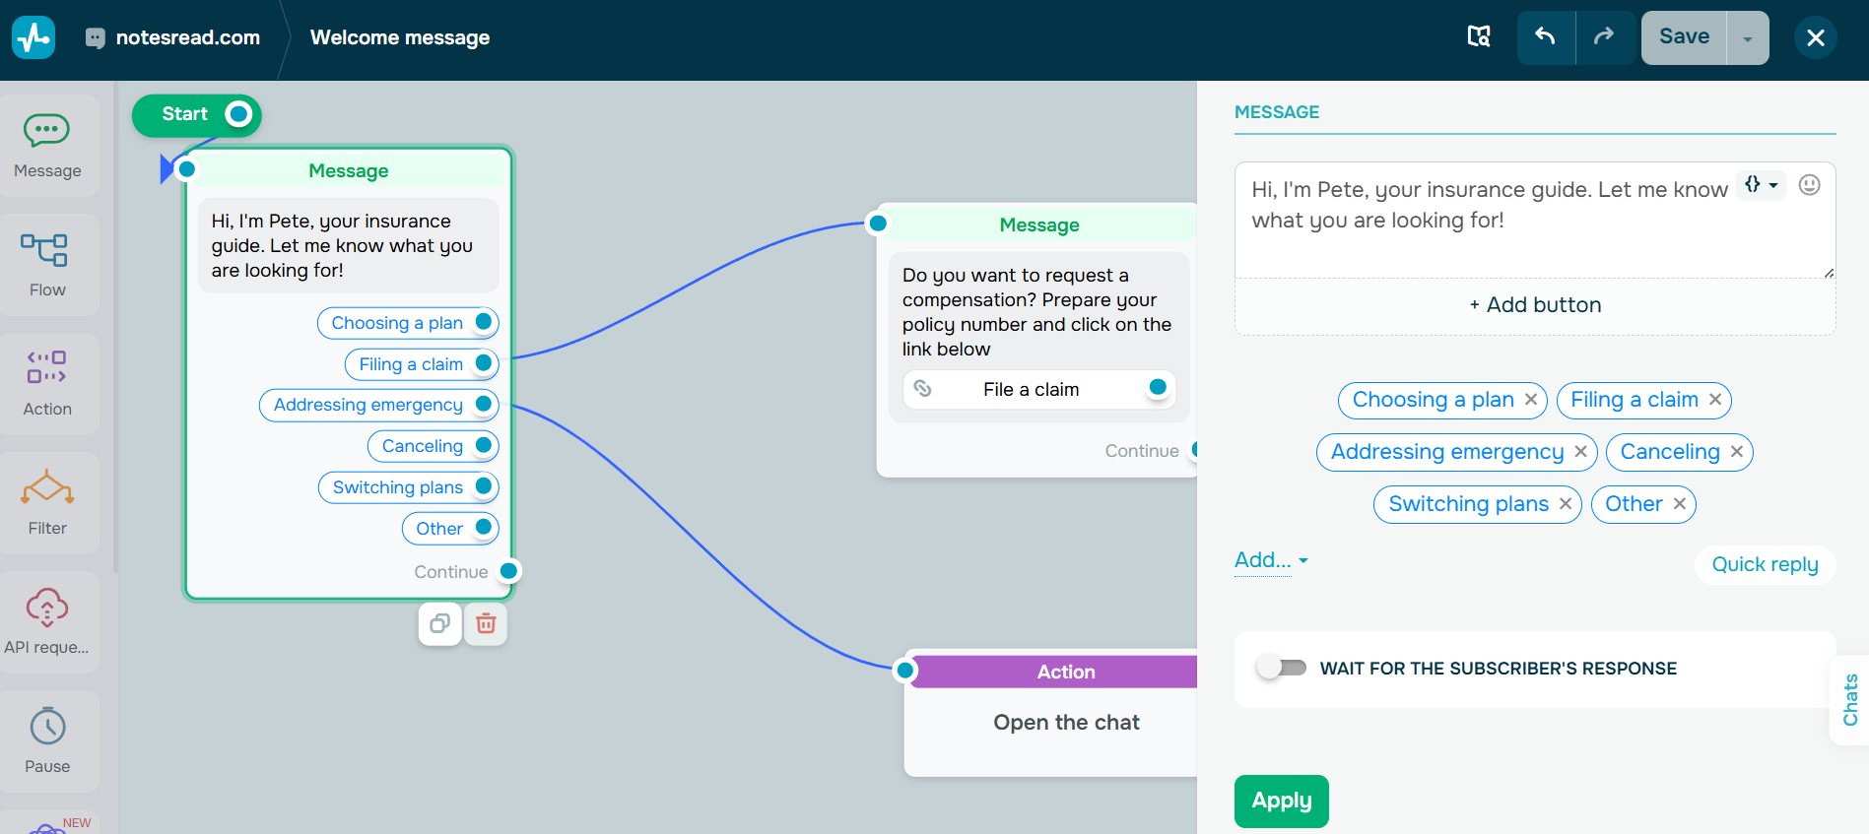Click Choosing a plan quick reply on canvas
Image resolution: width=1869 pixels, height=834 pixels.
[x=408, y=323]
